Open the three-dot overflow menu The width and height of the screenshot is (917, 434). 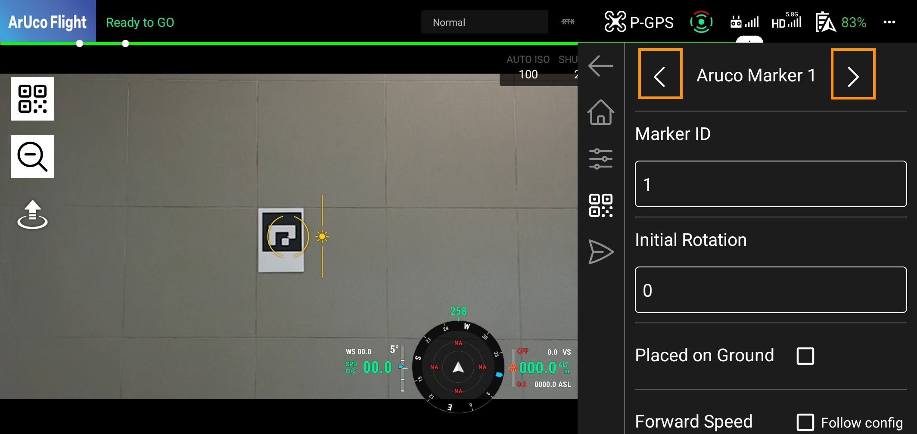tap(889, 22)
